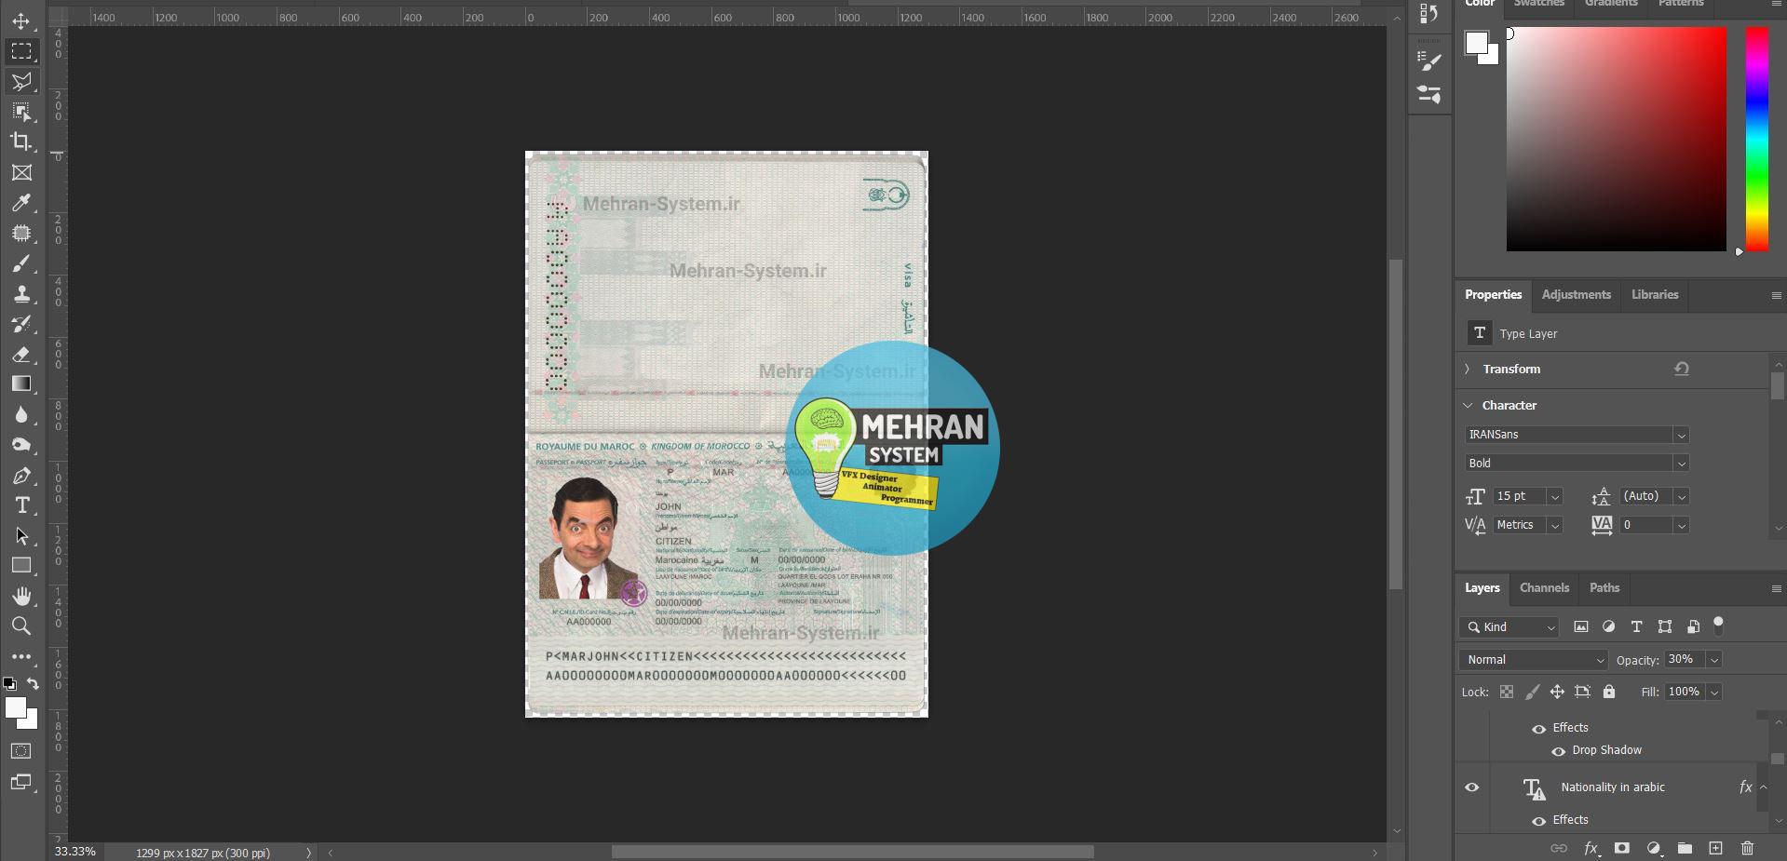Select the Pen tool
1787x861 pixels.
coord(20,476)
